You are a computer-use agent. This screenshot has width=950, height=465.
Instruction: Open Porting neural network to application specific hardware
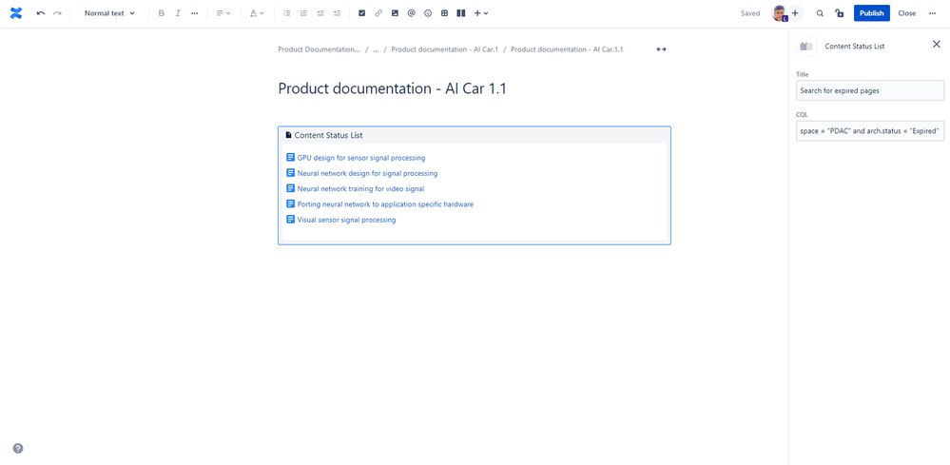(x=385, y=204)
